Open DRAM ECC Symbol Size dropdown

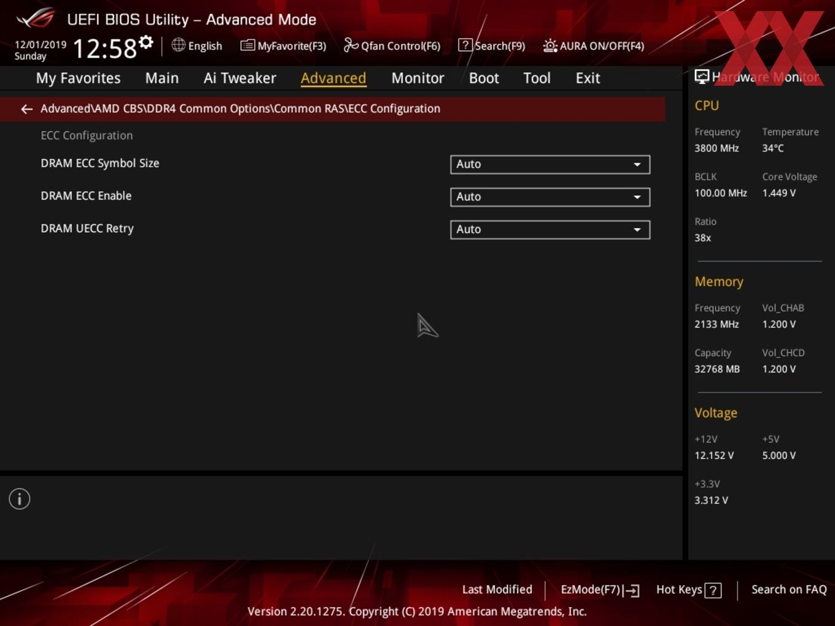(550, 164)
